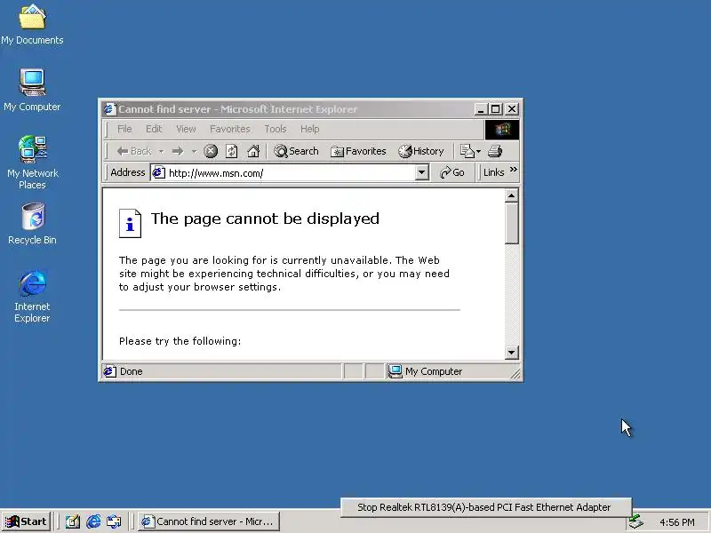Open the View menu
This screenshot has height=533, width=711.
(x=186, y=129)
